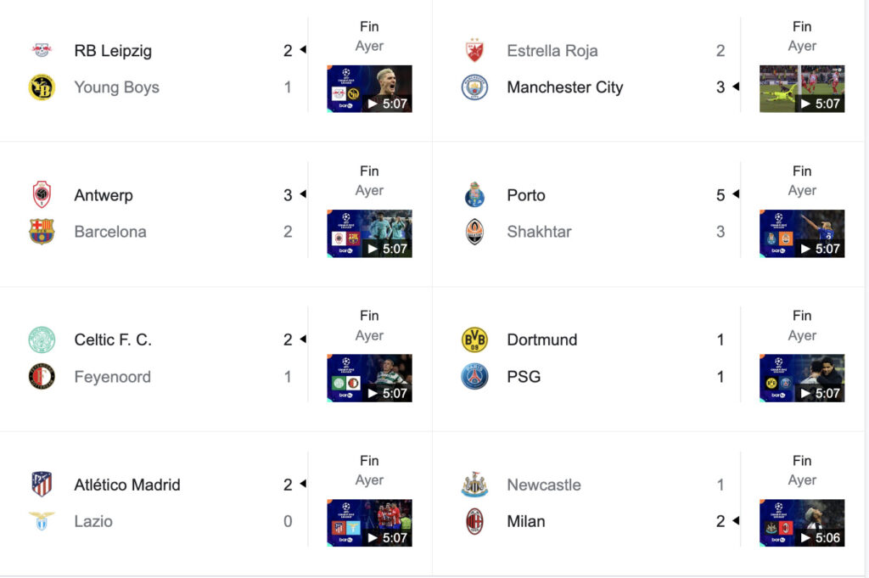Play the Porto vs Shakhtar highlights video
Image resolution: width=869 pixels, height=578 pixels.
click(802, 233)
